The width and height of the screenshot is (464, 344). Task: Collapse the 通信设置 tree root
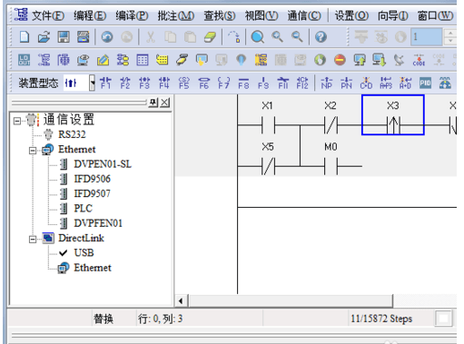coord(17,121)
